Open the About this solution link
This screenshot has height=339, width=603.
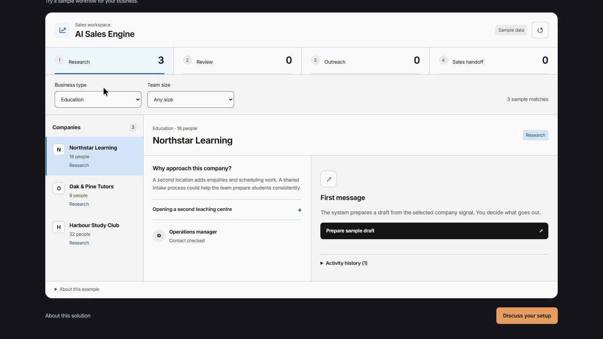[68, 316]
